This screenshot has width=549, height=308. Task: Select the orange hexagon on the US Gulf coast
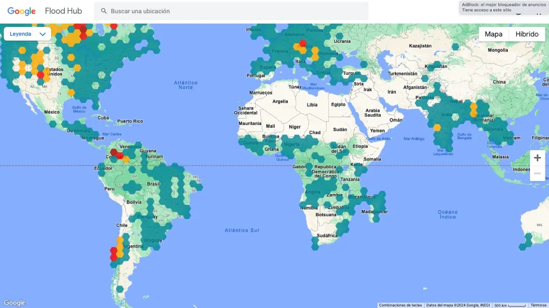[71, 93]
